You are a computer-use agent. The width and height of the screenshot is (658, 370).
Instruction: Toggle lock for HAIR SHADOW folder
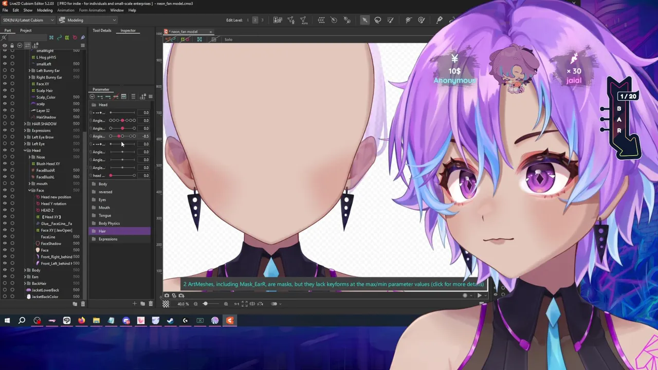[12, 124]
